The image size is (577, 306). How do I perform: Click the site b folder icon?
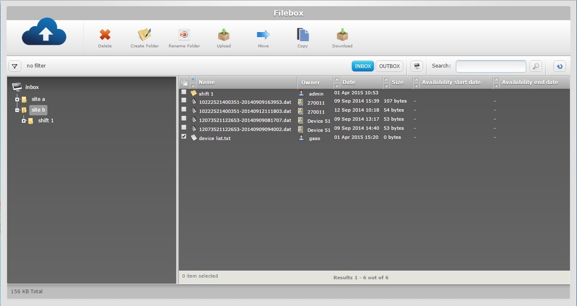pos(24,110)
